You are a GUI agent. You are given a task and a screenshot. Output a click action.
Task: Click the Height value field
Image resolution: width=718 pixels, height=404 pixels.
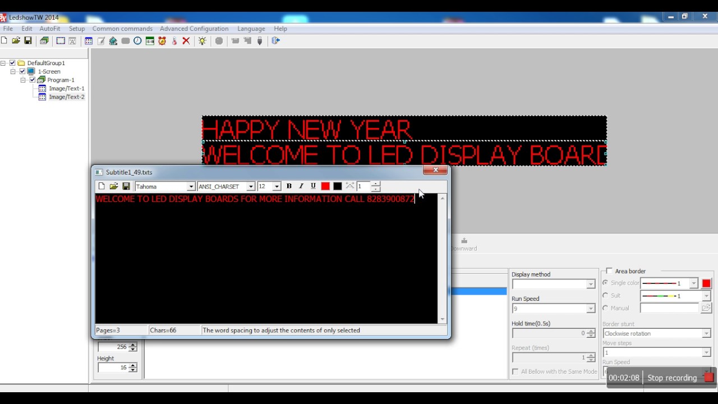(113, 368)
